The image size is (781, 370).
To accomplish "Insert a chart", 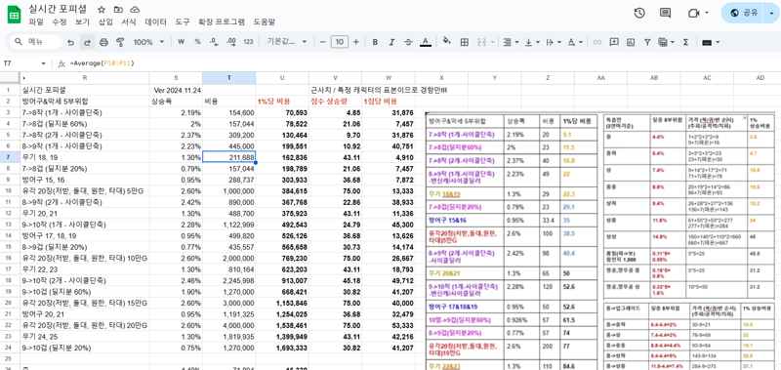I will pyautogui.click(x=631, y=42).
